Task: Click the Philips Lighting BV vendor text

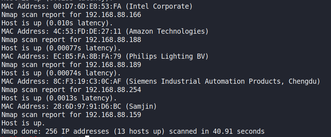Action: [167, 57]
